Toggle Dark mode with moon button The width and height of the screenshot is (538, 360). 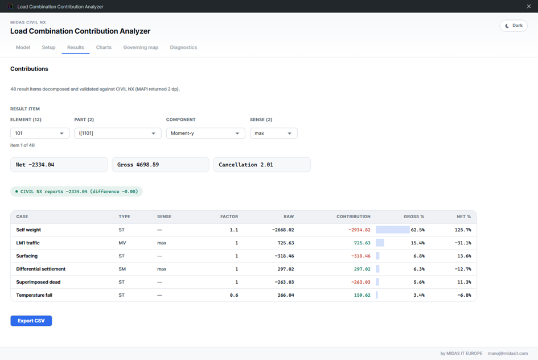(514, 26)
